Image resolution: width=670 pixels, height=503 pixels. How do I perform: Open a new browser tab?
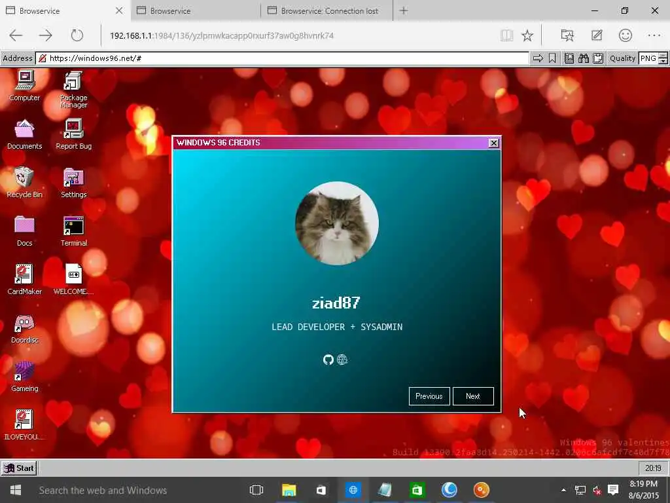coord(403,10)
